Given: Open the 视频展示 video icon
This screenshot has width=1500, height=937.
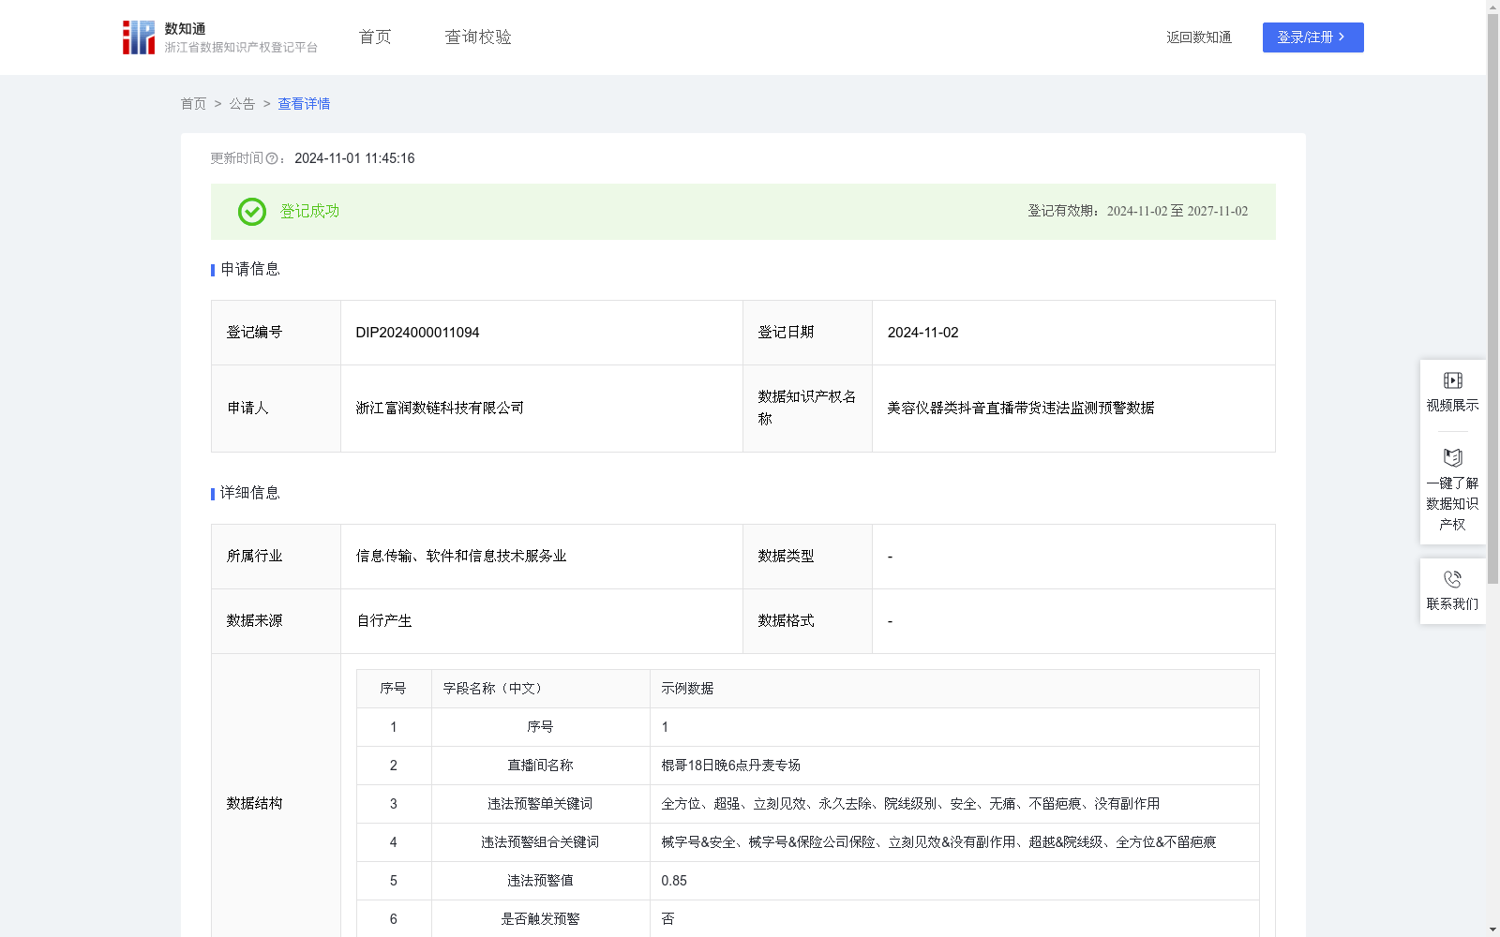Looking at the screenshot, I should pyautogui.click(x=1452, y=380).
